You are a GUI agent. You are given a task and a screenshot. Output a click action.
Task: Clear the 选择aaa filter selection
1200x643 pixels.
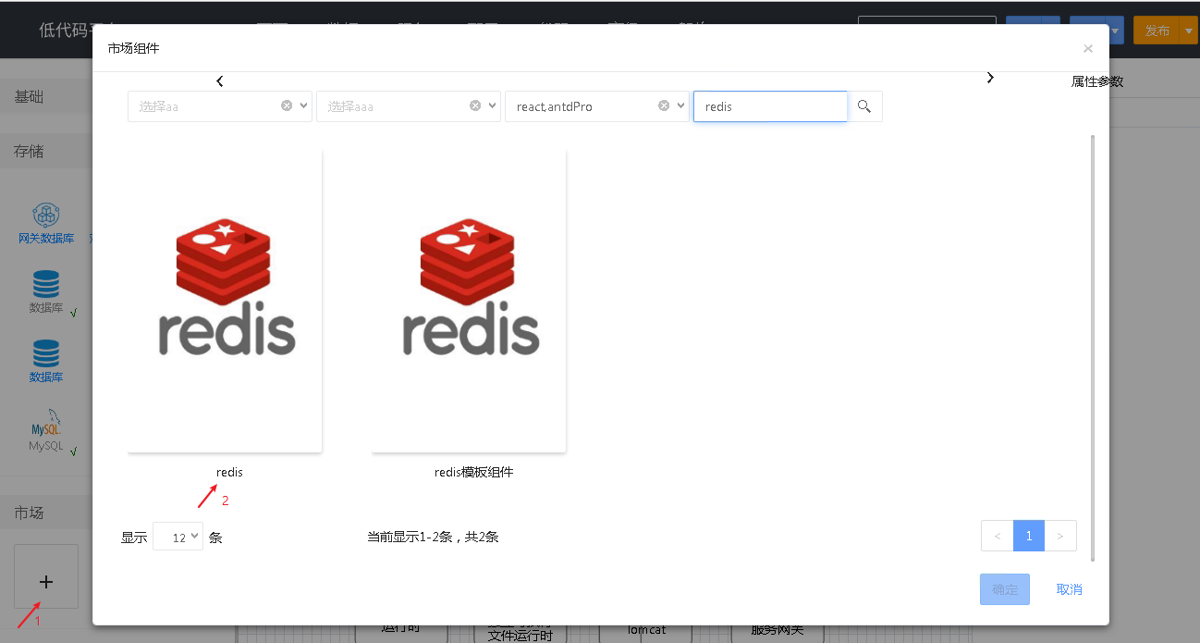pos(475,105)
